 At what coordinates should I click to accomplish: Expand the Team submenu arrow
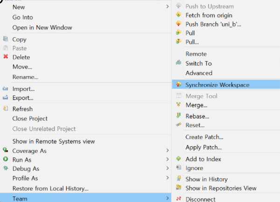[167, 198]
